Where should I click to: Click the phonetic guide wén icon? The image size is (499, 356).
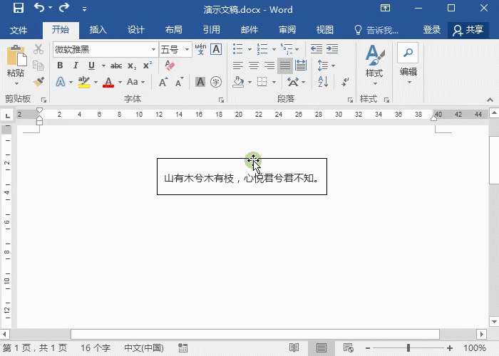click(200, 49)
